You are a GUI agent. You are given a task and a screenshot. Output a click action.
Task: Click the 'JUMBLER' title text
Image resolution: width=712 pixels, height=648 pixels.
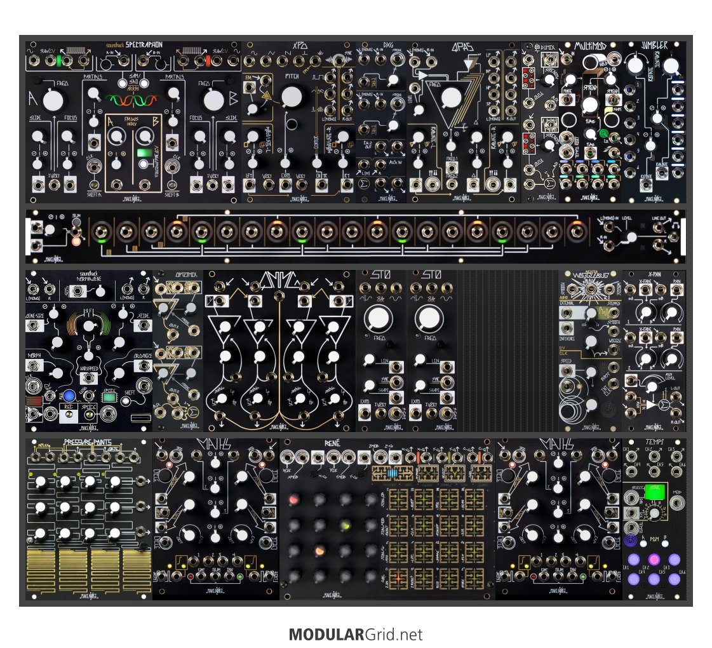pyautogui.click(x=655, y=45)
